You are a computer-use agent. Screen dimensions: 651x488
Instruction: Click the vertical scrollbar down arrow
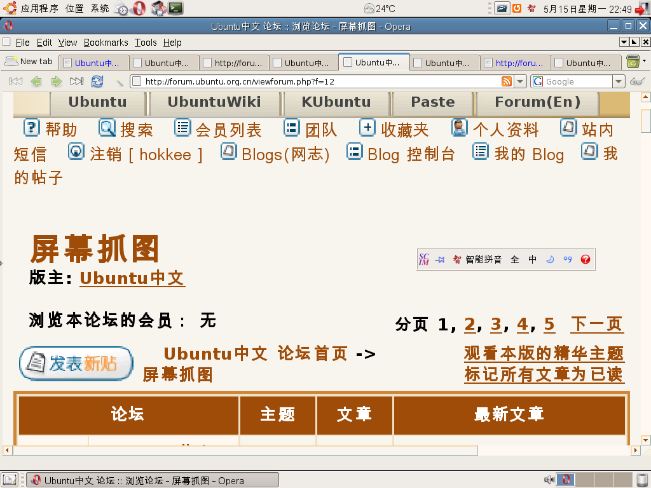pos(645,440)
